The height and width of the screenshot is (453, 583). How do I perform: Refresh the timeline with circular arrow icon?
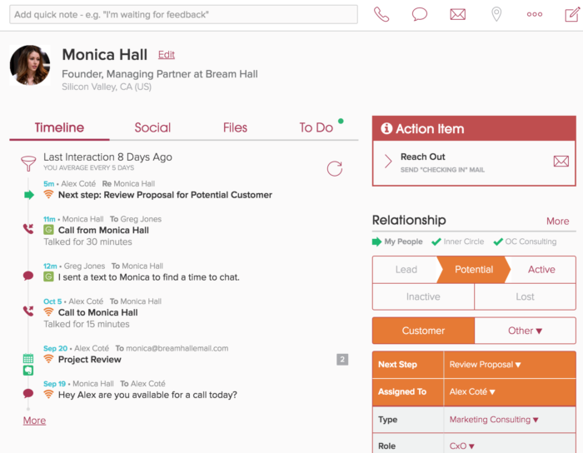[x=334, y=168]
